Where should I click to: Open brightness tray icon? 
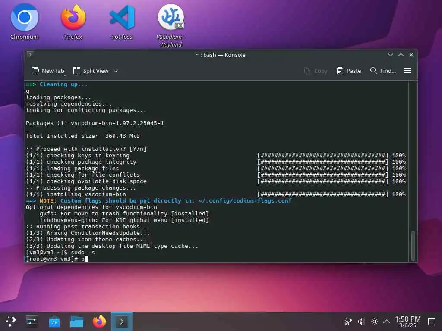(x=375, y=321)
